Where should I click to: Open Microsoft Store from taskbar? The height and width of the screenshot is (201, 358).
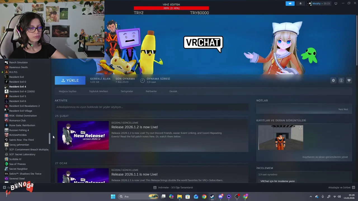tap(188, 197)
